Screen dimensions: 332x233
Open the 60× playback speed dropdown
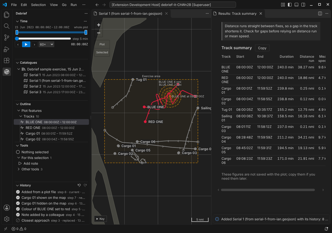(46, 44)
